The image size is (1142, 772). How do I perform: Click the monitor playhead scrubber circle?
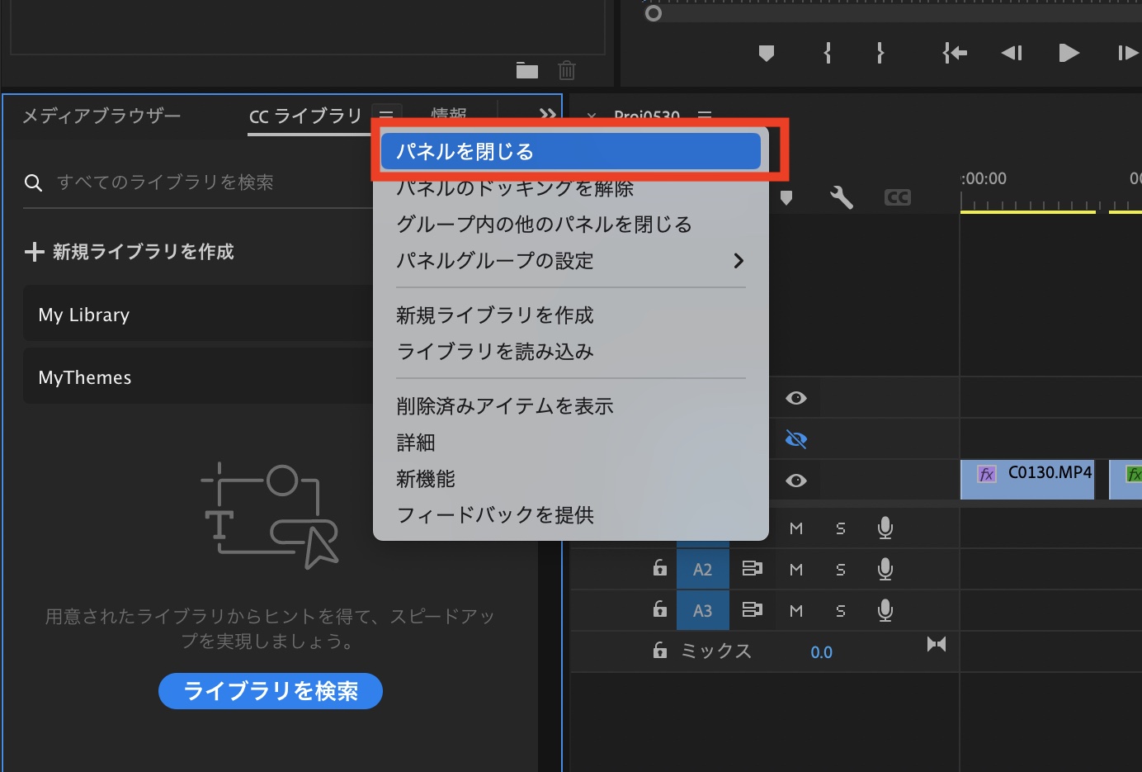(x=654, y=13)
